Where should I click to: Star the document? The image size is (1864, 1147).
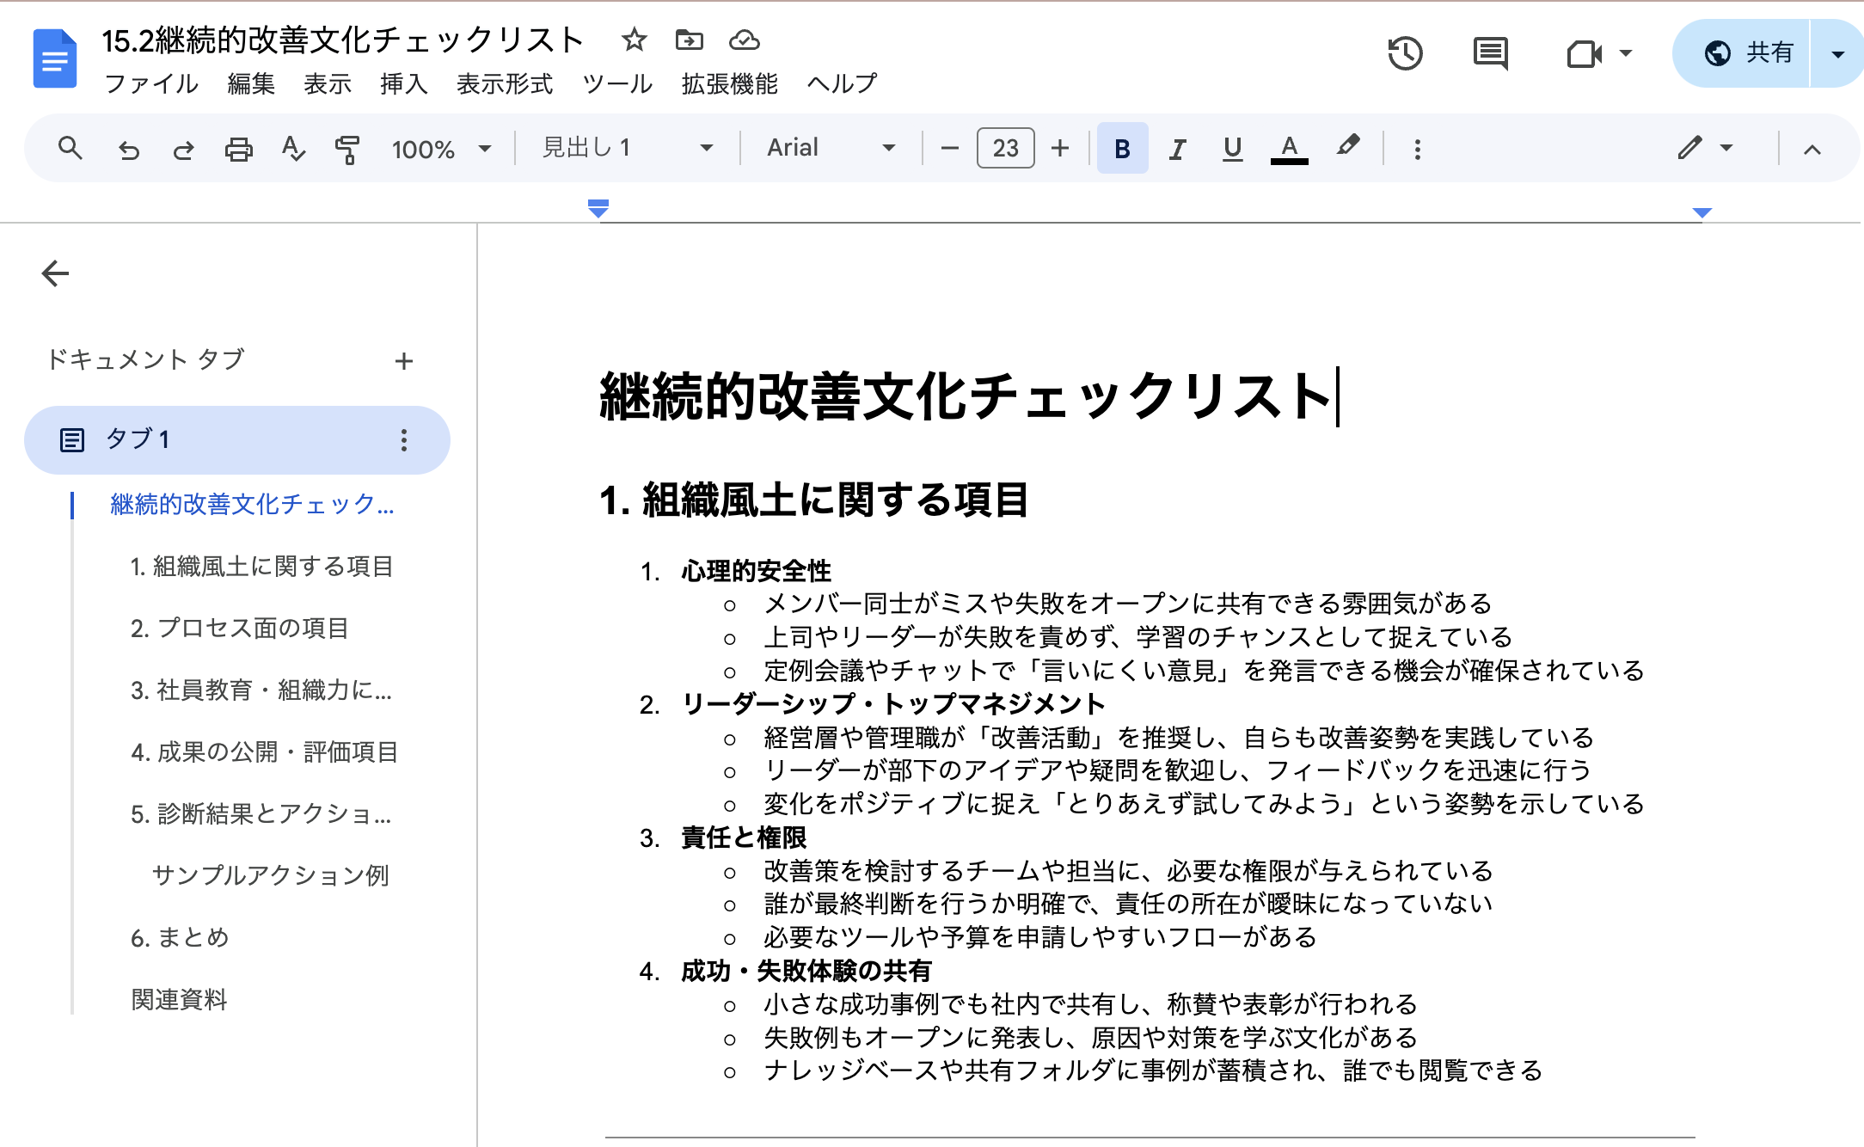(x=635, y=40)
